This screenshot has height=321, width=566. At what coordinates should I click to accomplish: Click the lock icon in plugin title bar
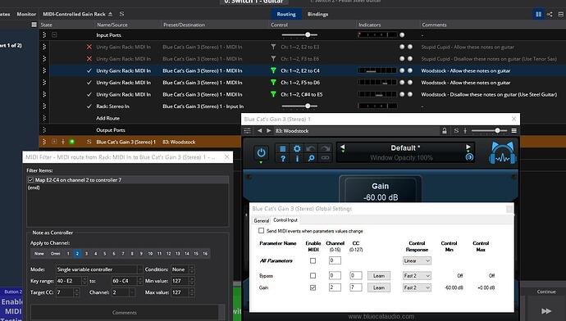coord(445,131)
